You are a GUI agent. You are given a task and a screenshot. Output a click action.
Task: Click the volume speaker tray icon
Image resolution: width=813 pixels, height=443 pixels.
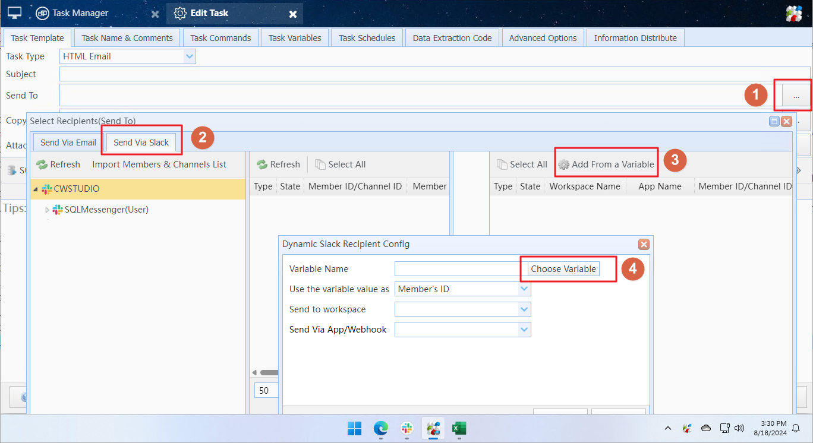[x=739, y=428]
